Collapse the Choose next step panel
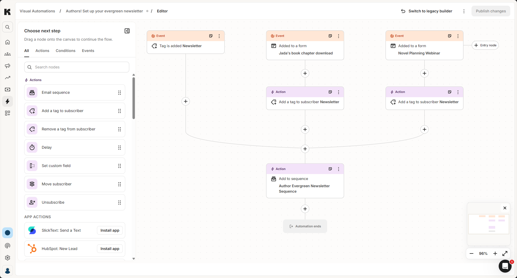 tap(127, 31)
